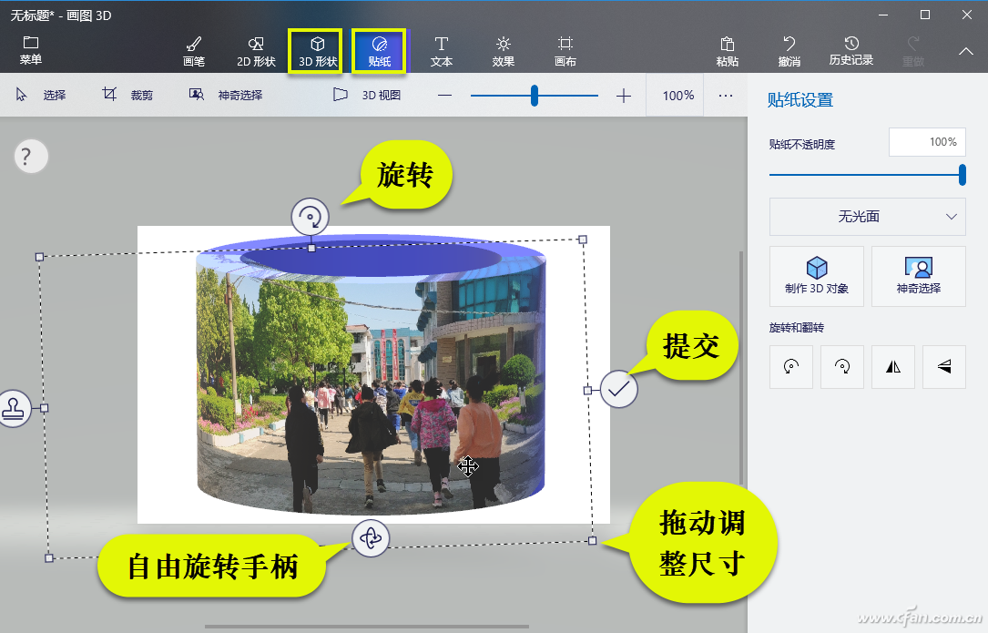Open the 菜单 (Menu)

(x=31, y=50)
